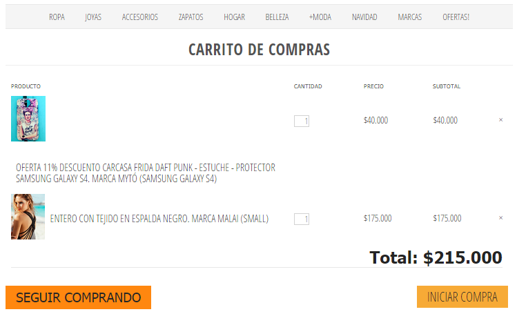Browse the ZAPATOS section
Image resolution: width=517 pixels, height=314 pixels.
point(191,17)
